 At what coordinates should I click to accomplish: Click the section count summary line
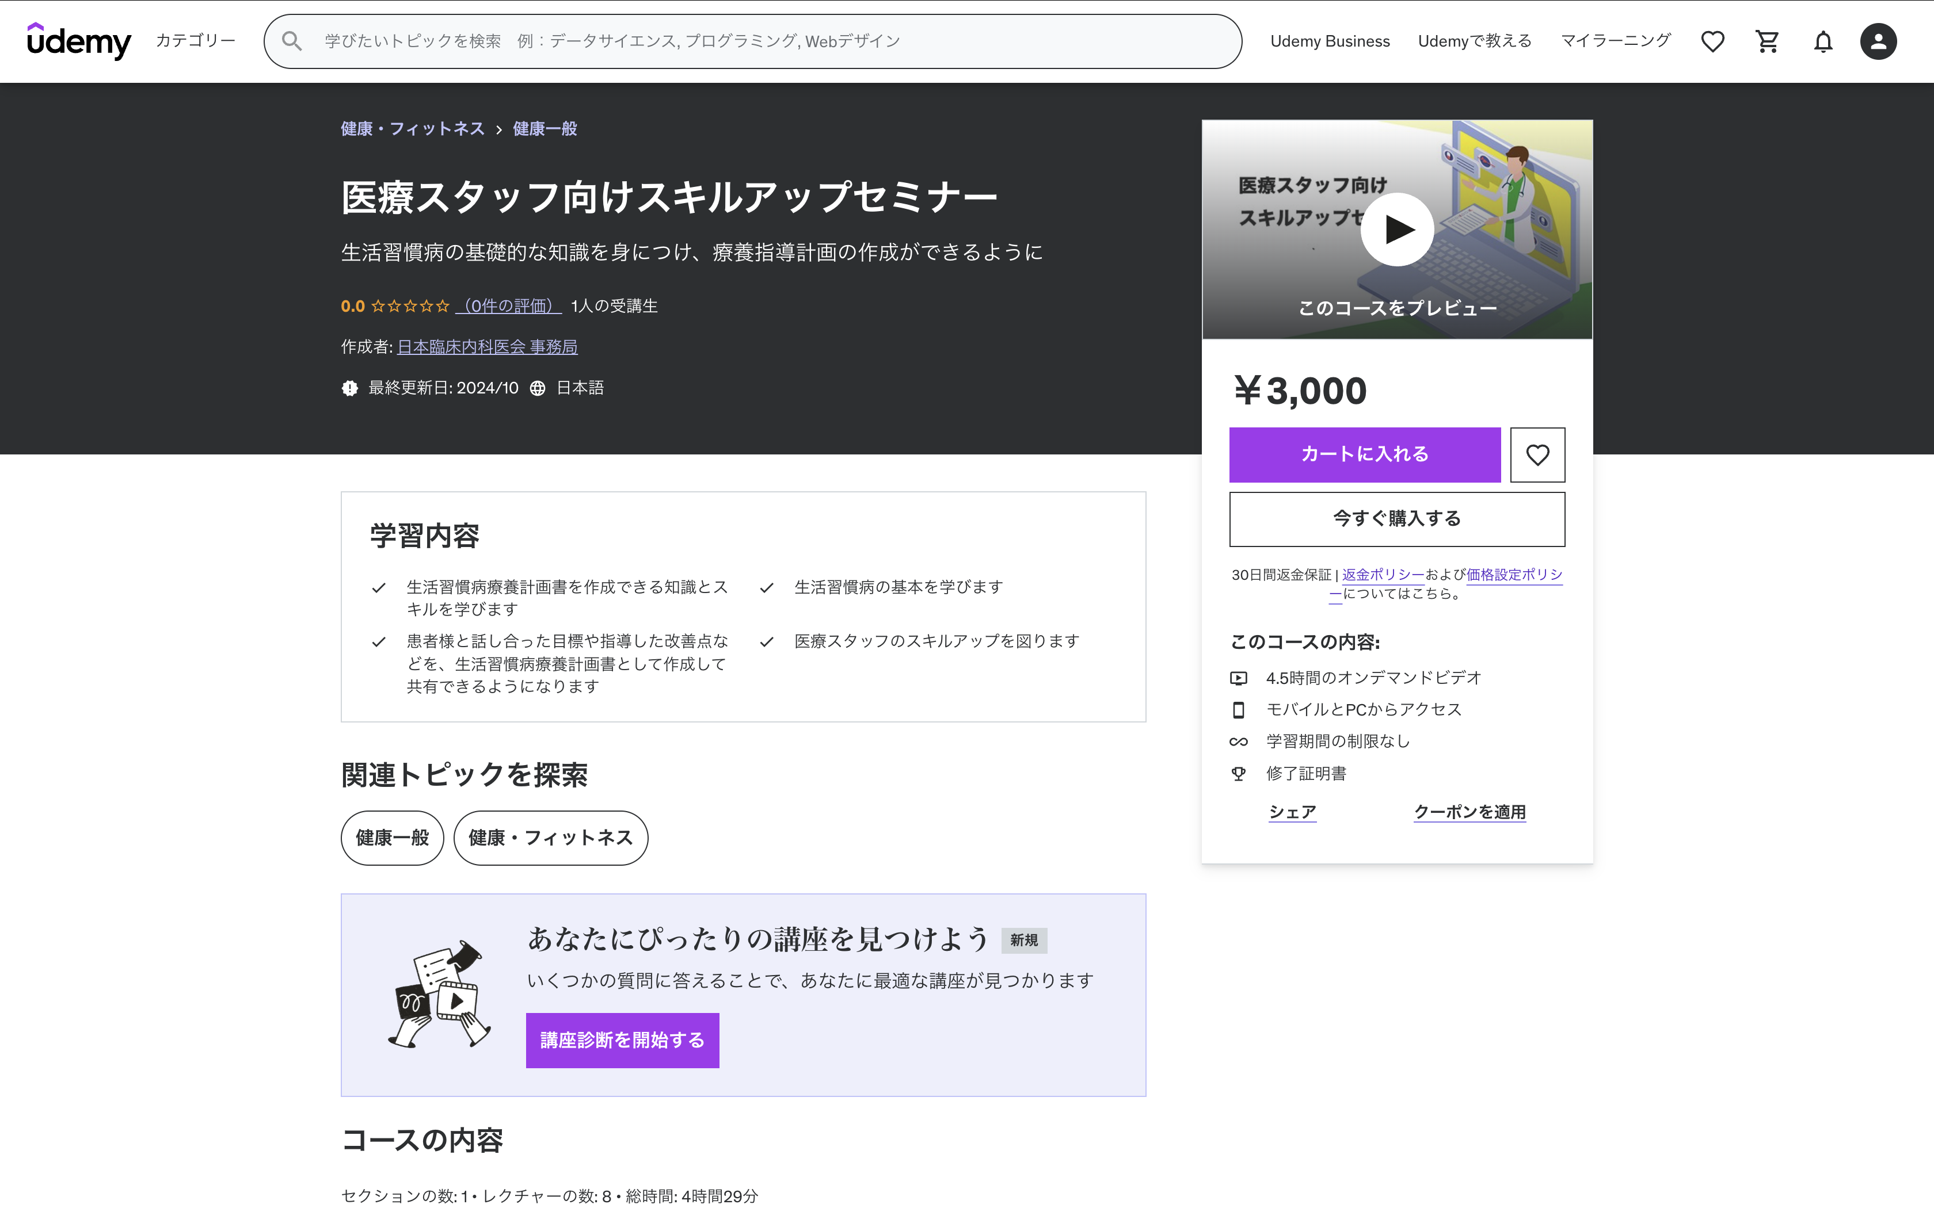click(x=549, y=1195)
